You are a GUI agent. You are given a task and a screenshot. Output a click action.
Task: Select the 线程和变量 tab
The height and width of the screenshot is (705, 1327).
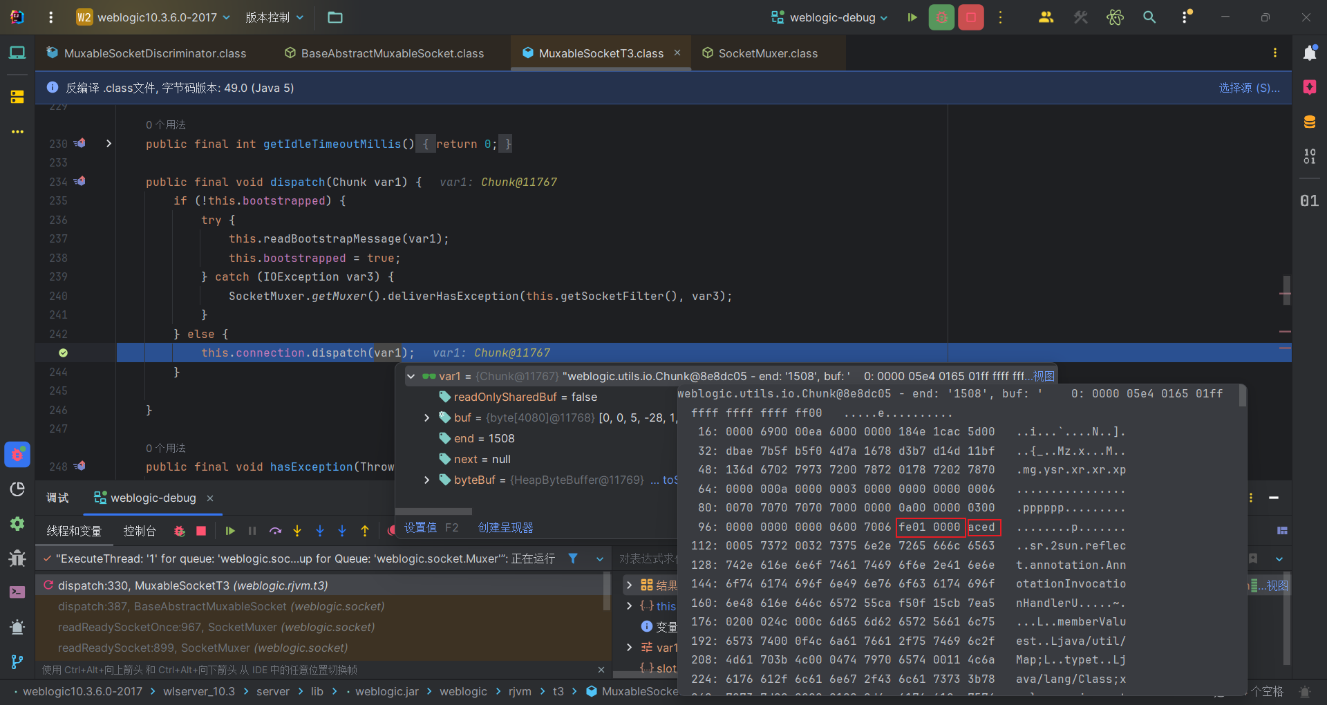(74, 531)
